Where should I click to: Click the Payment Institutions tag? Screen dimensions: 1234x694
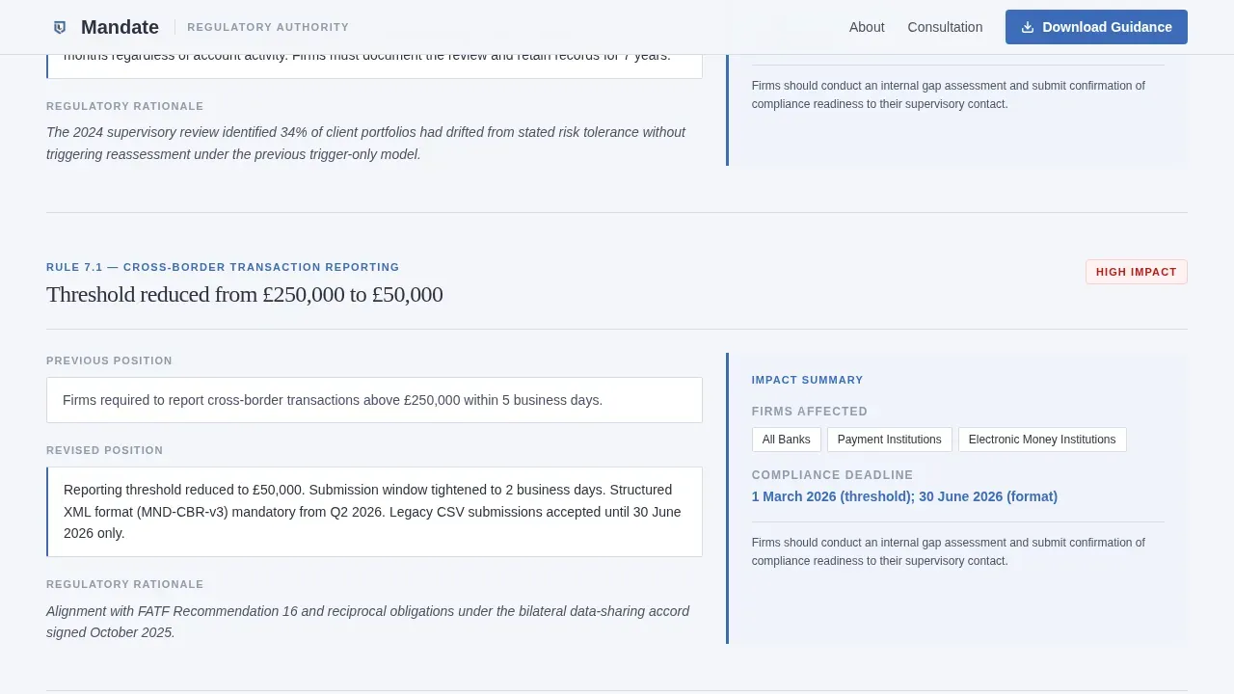point(890,440)
